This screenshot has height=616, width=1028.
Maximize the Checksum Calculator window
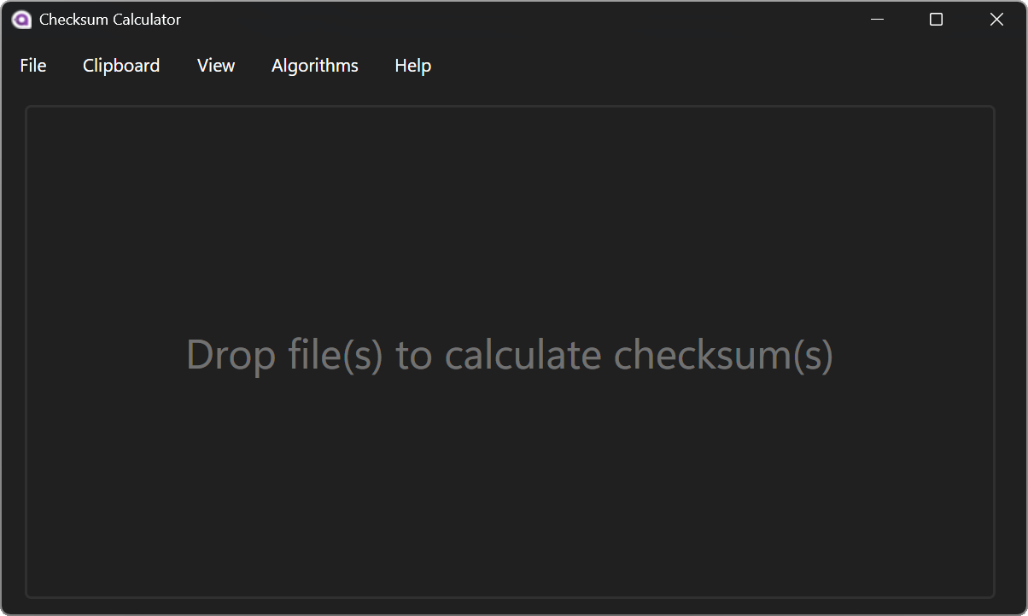(x=936, y=20)
